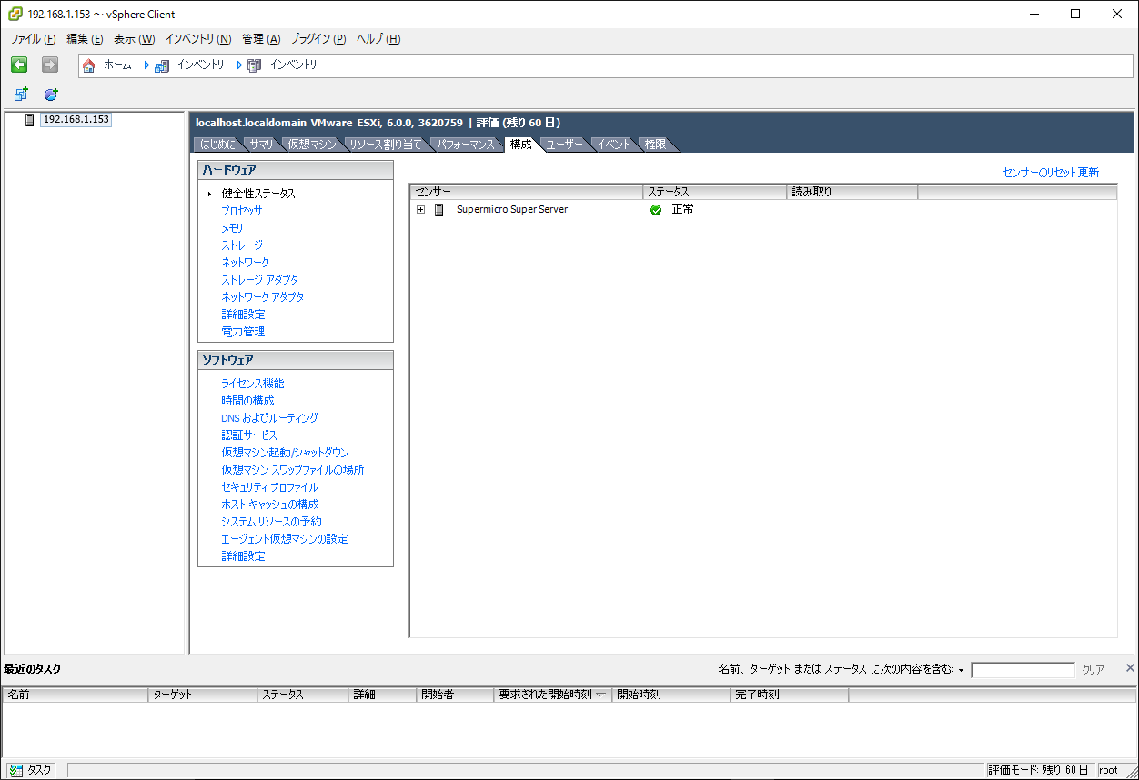Open the ネットワーク hardware link
Viewport: 1139px width, 780px height.
point(246,263)
